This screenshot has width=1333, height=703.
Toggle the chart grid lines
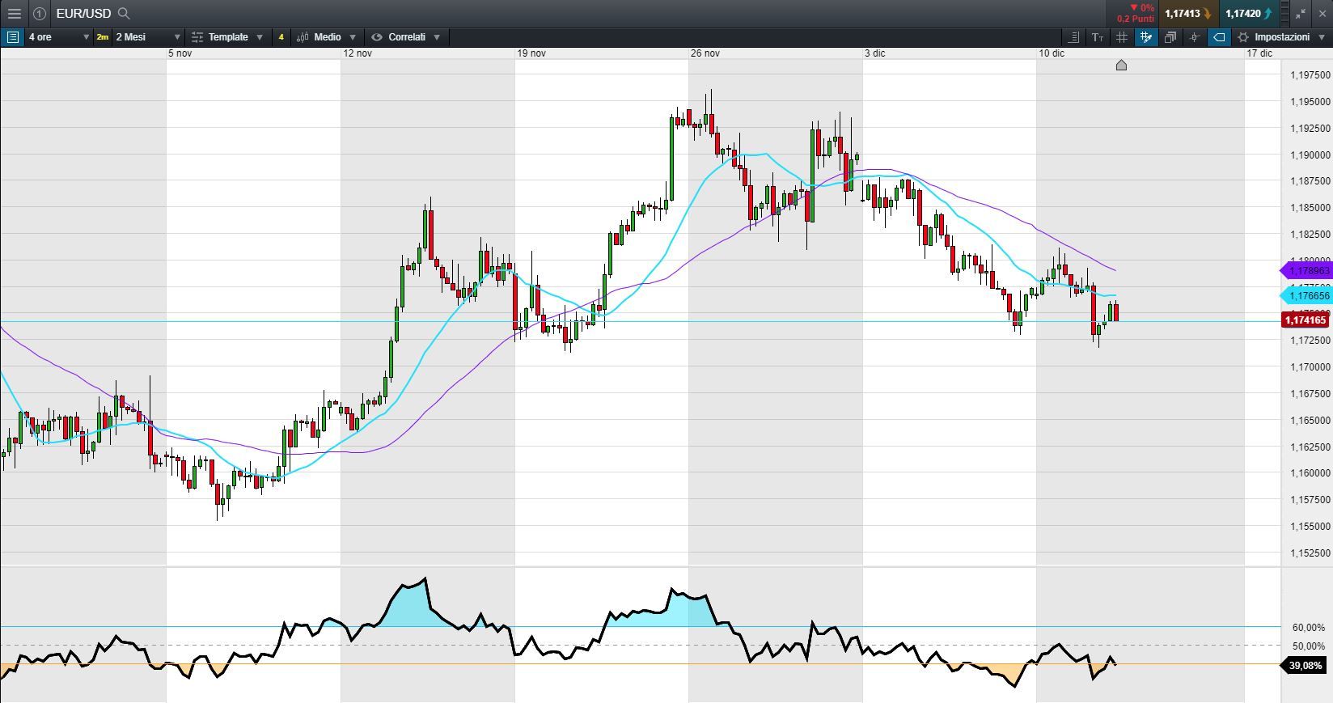tap(1122, 37)
